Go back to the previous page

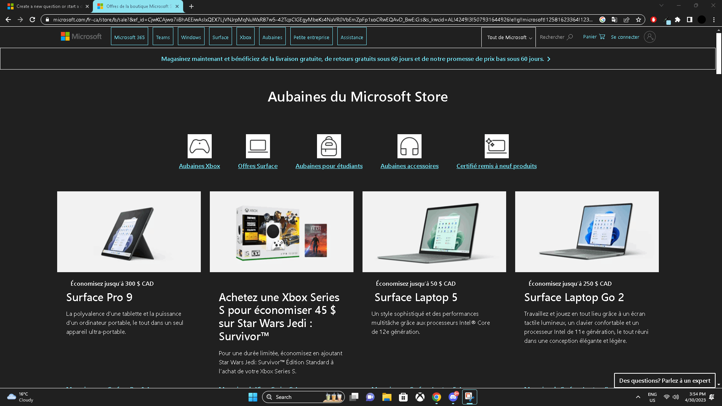coord(8,20)
